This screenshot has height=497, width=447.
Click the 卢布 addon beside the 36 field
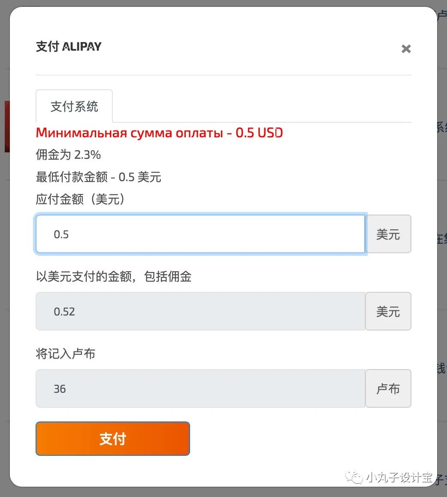coord(388,389)
